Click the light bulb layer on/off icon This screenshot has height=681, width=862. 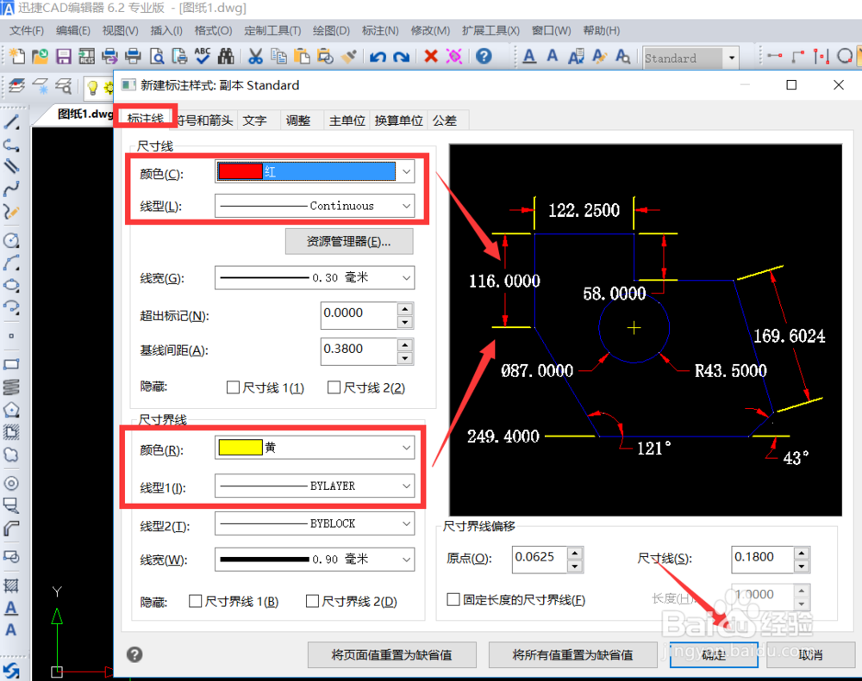92,87
